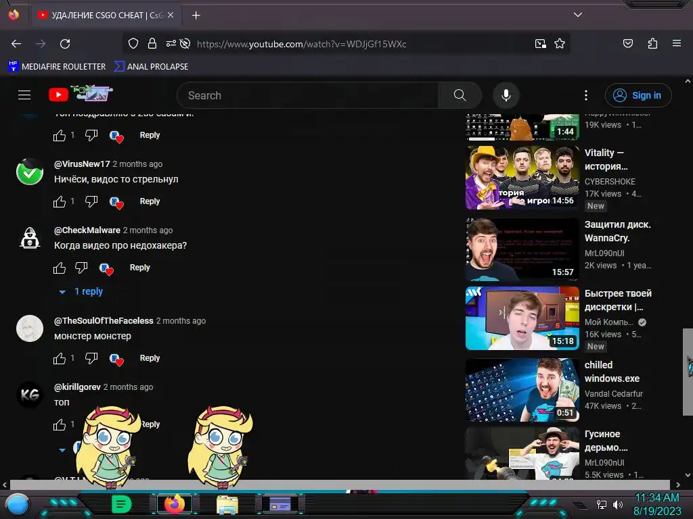Open volume control in system tray
This screenshot has height=519, width=693.
619,504
